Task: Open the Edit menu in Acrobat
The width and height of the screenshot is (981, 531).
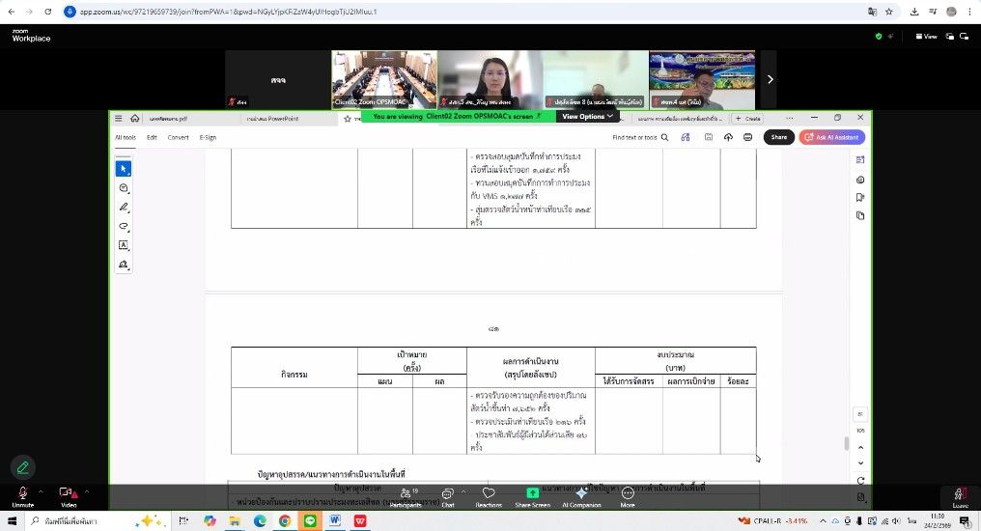Action: click(x=152, y=138)
